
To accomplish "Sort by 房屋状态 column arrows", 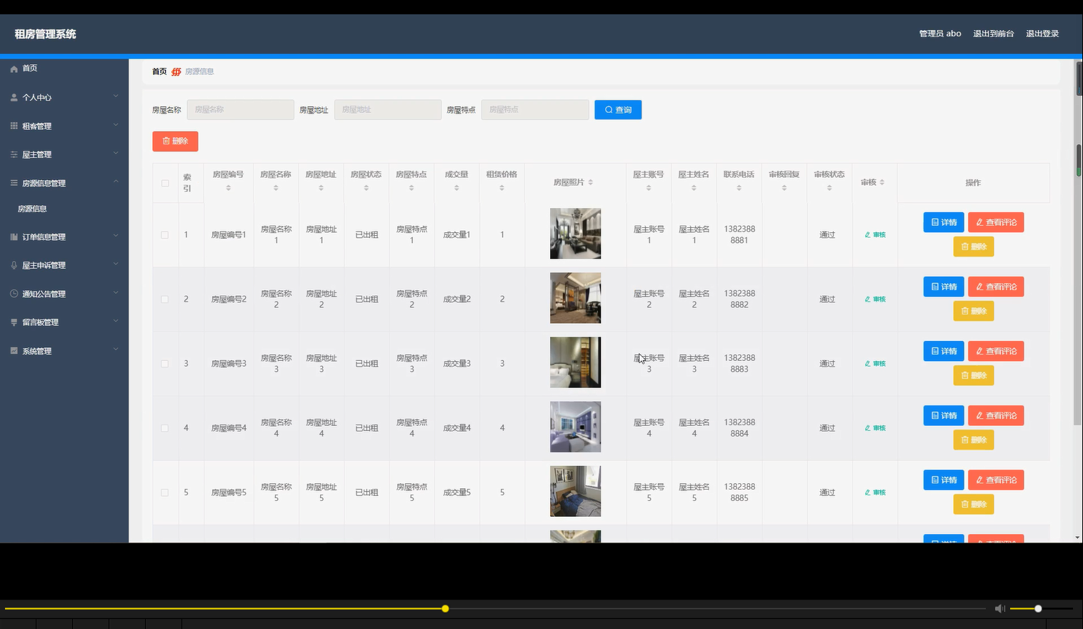I will coord(366,188).
